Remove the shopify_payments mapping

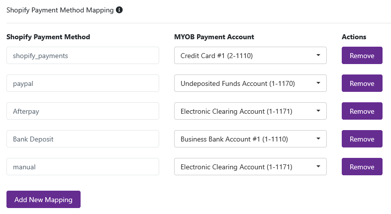[362, 56]
